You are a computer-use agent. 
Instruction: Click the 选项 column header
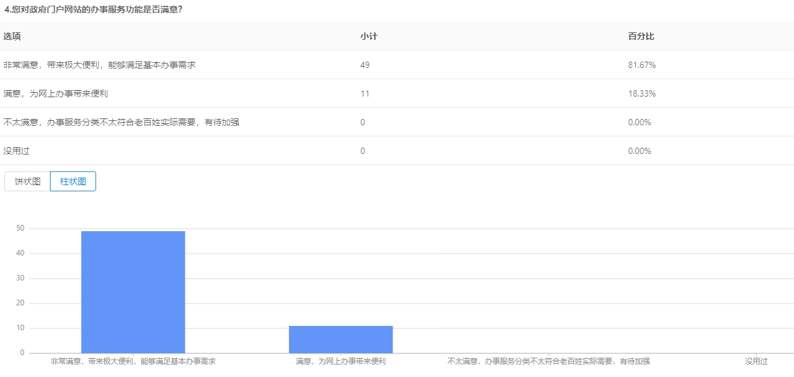12,36
